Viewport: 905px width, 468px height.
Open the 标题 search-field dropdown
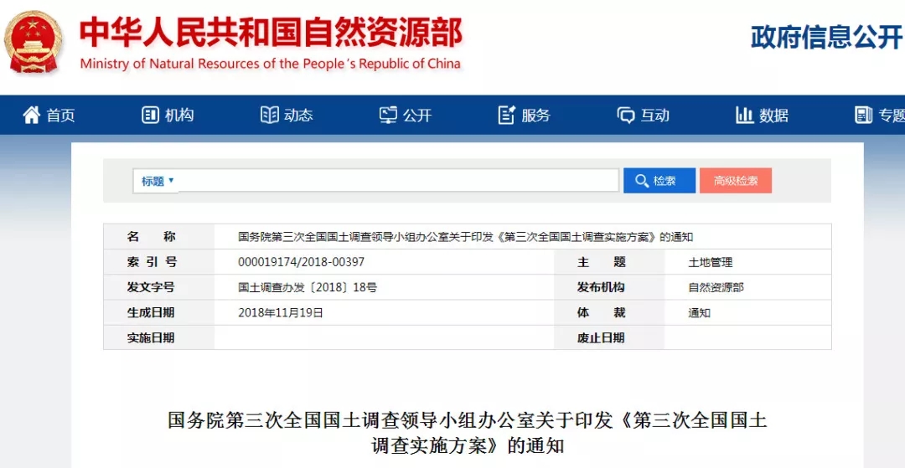(157, 181)
